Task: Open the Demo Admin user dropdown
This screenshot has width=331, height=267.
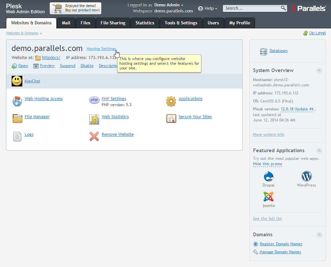Action: 168,5
